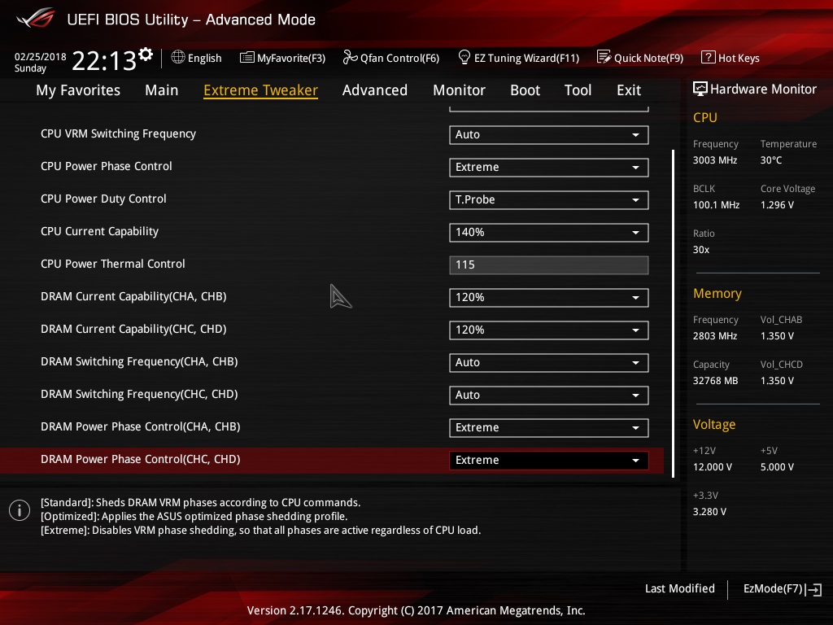Image resolution: width=833 pixels, height=625 pixels.
Task: Click CPU Power Thermal Control value field
Action: 549,265
